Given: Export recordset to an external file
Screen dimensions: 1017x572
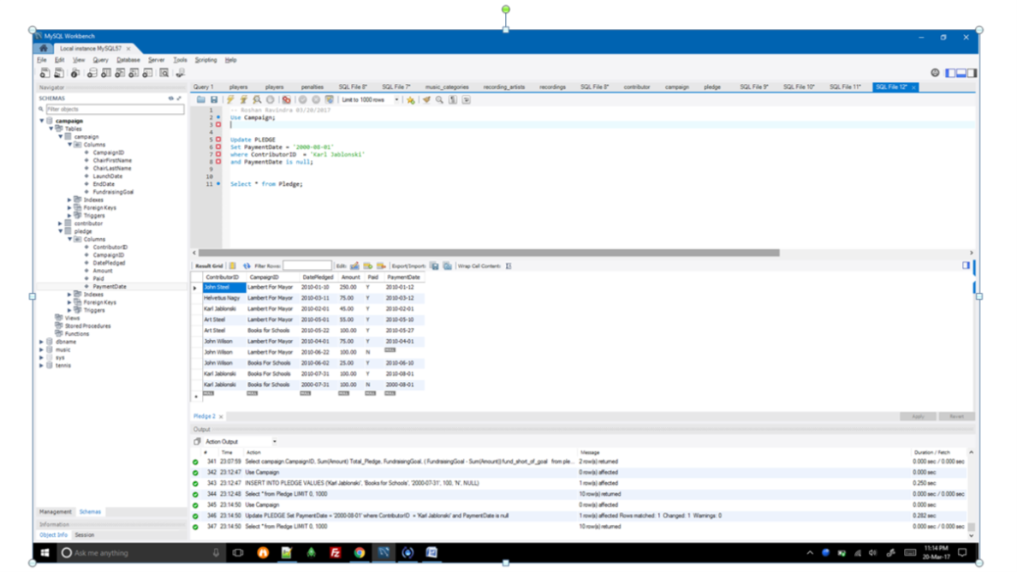Looking at the screenshot, I should [434, 266].
